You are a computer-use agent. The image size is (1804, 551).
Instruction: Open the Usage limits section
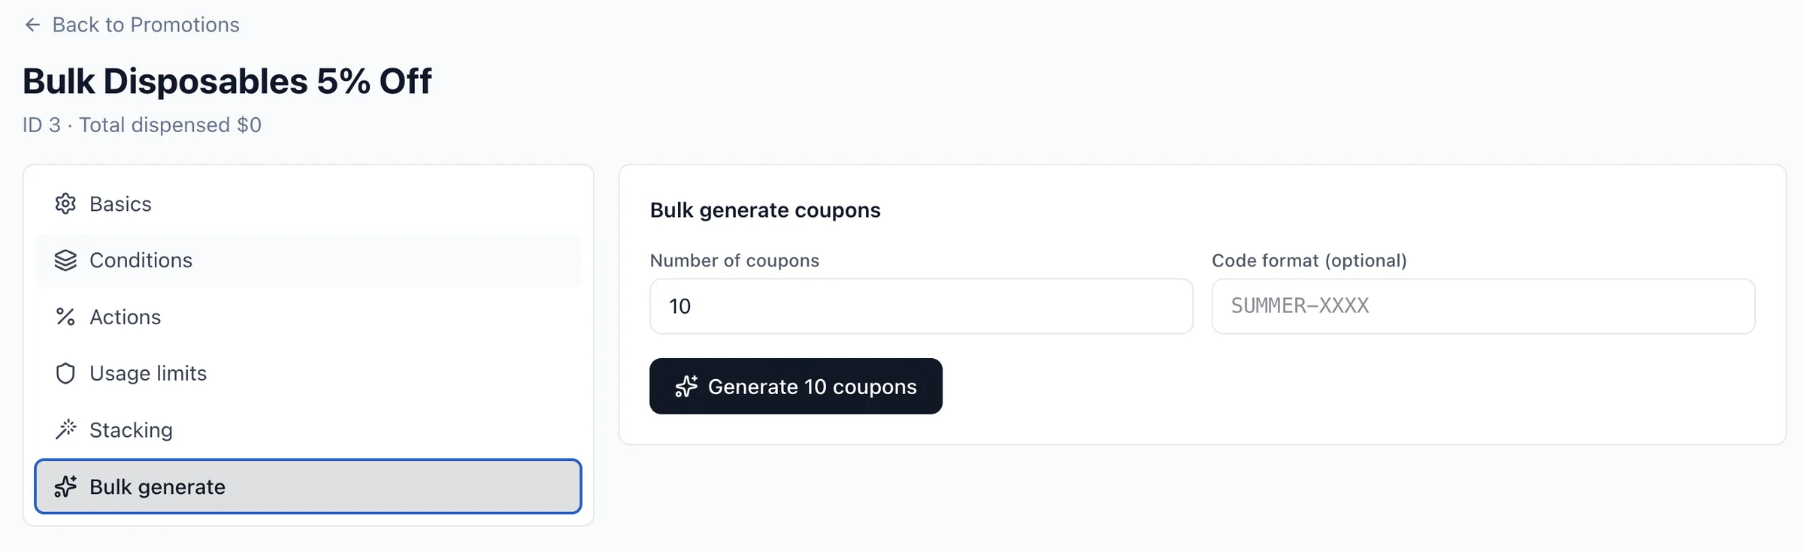click(148, 373)
